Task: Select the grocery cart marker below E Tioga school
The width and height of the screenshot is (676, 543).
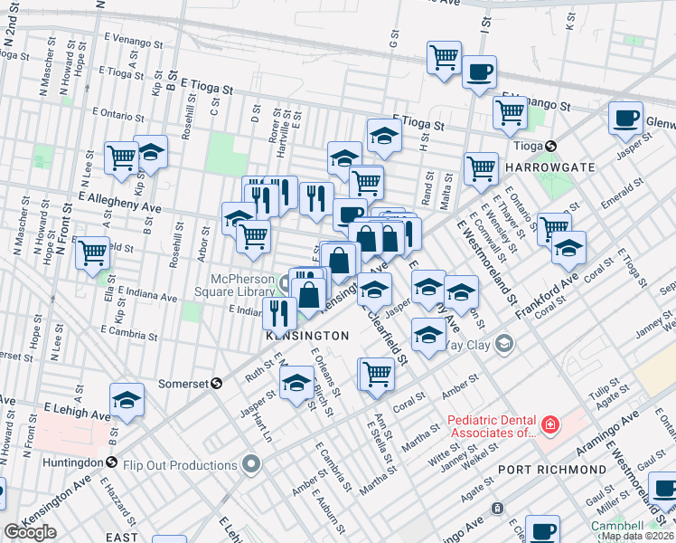Action: coord(366,182)
